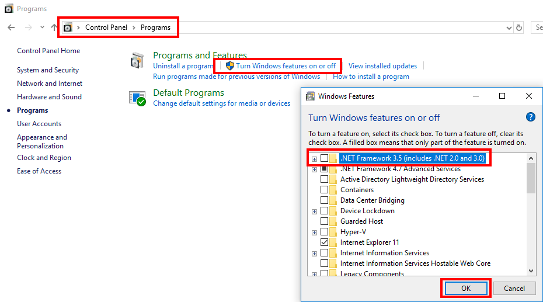The image size is (543, 302).
Task: Open Run programs made for previous versions
Action: tap(236, 77)
